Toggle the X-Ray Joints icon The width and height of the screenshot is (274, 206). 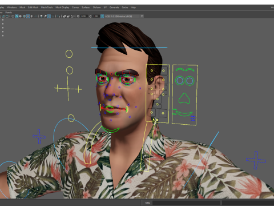point(72,16)
